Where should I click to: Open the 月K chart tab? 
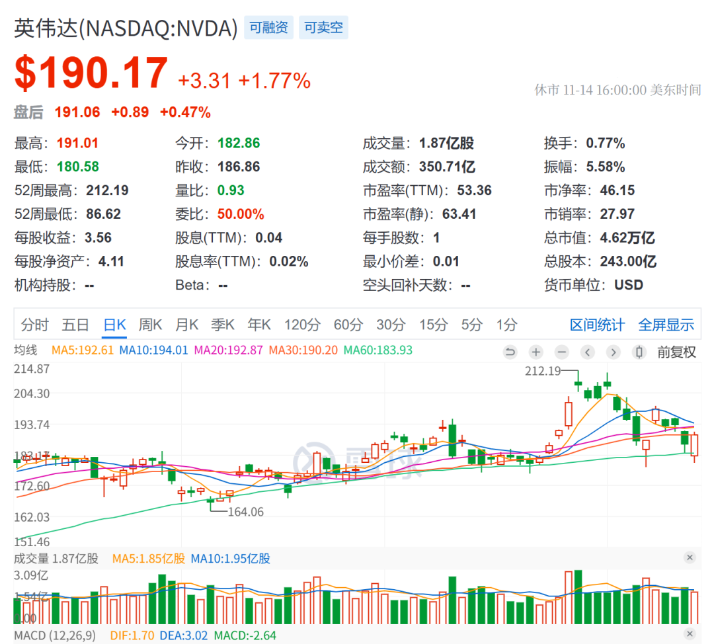tap(186, 325)
